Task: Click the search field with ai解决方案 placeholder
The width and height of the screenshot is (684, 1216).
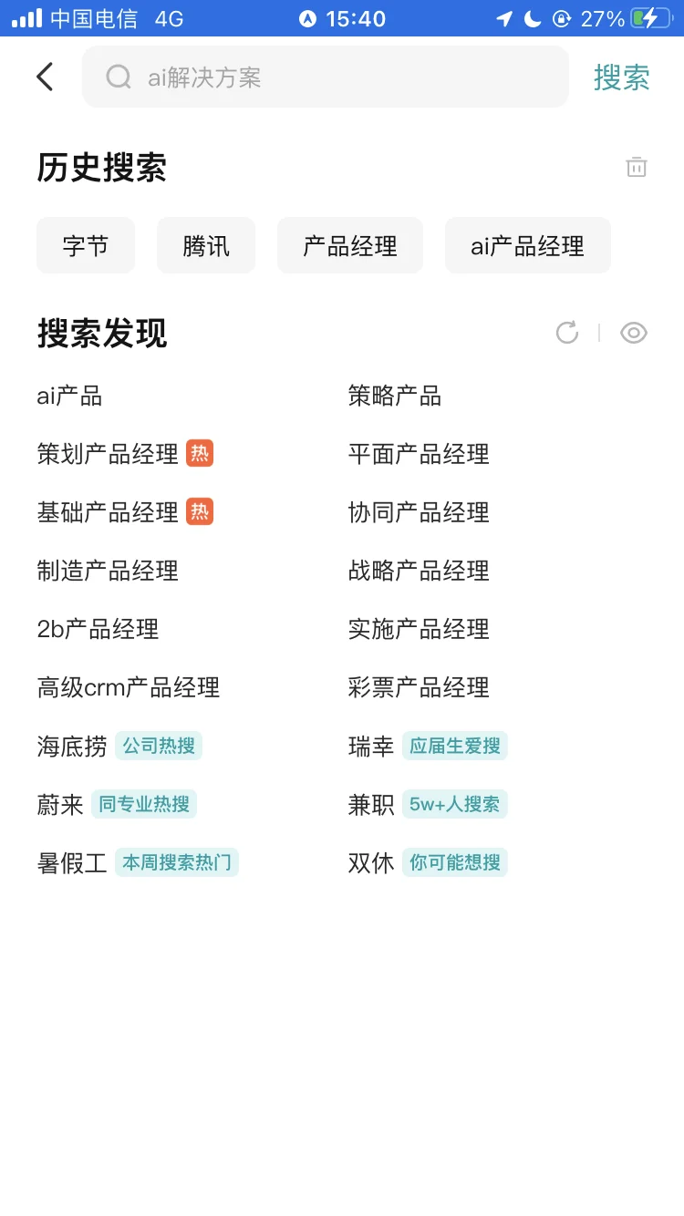Action: [326, 77]
